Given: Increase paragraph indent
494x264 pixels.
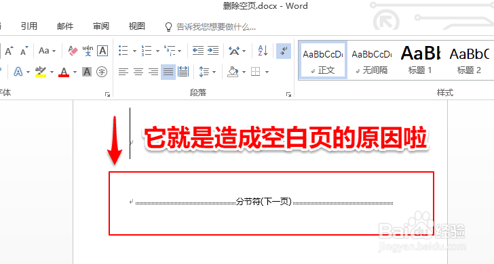Looking at the screenshot, I should coord(213,51).
